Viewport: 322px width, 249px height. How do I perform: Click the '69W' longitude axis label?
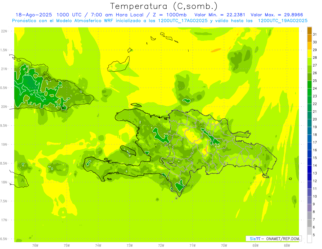coord(255,246)
